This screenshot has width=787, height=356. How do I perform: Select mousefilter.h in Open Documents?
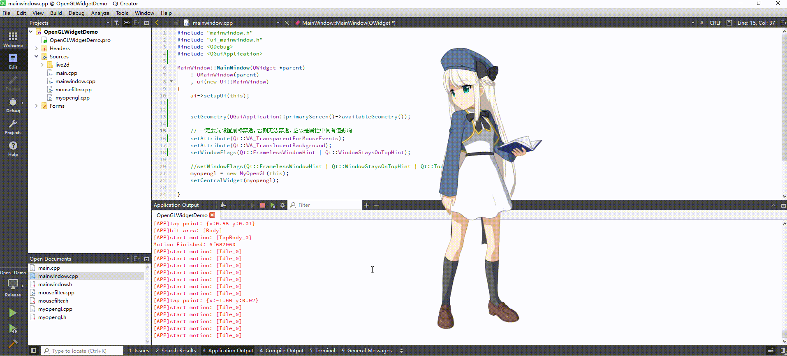click(53, 301)
